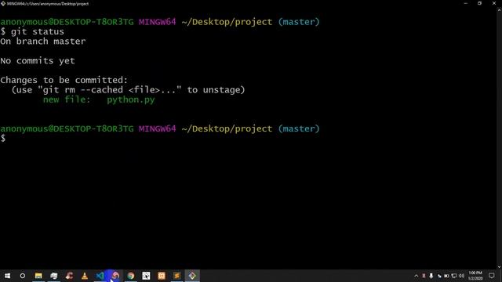This screenshot has height=282, width=502.
Task: Open Sublime Text from the taskbar
Action: 176,276
